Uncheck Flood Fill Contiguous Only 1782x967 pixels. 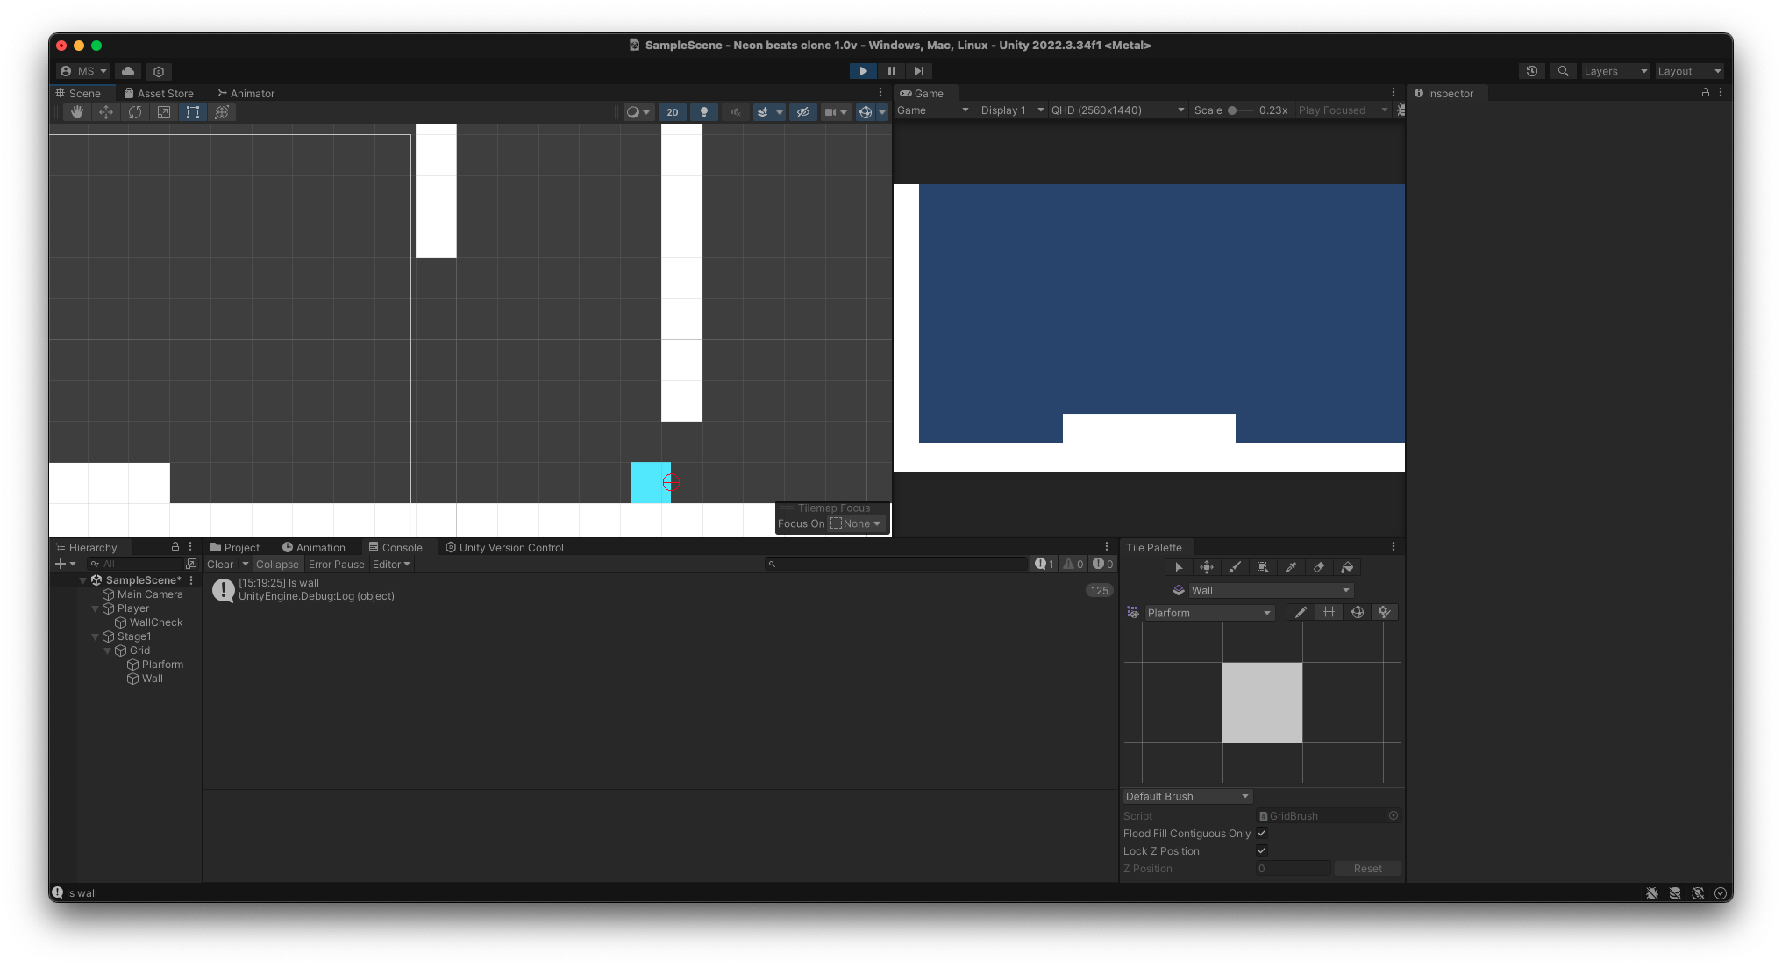tap(1262, 833)
